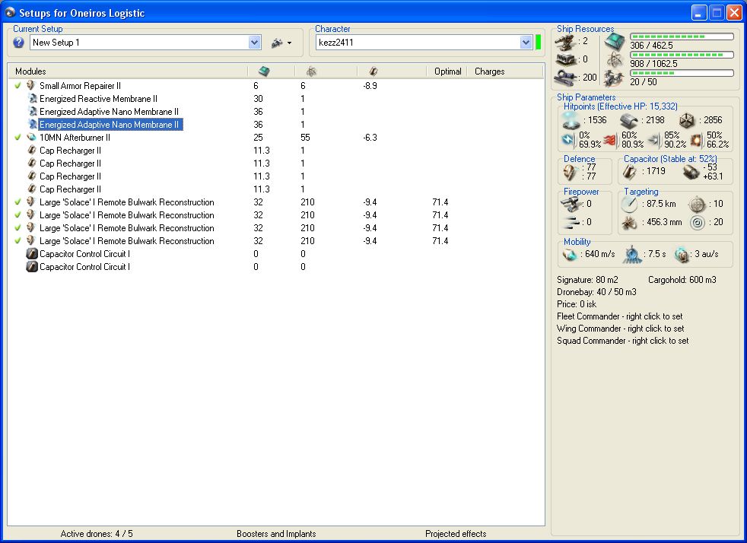
Task: Click the max velocity icon showing 640 m/s
Action: tap(570, 255)
